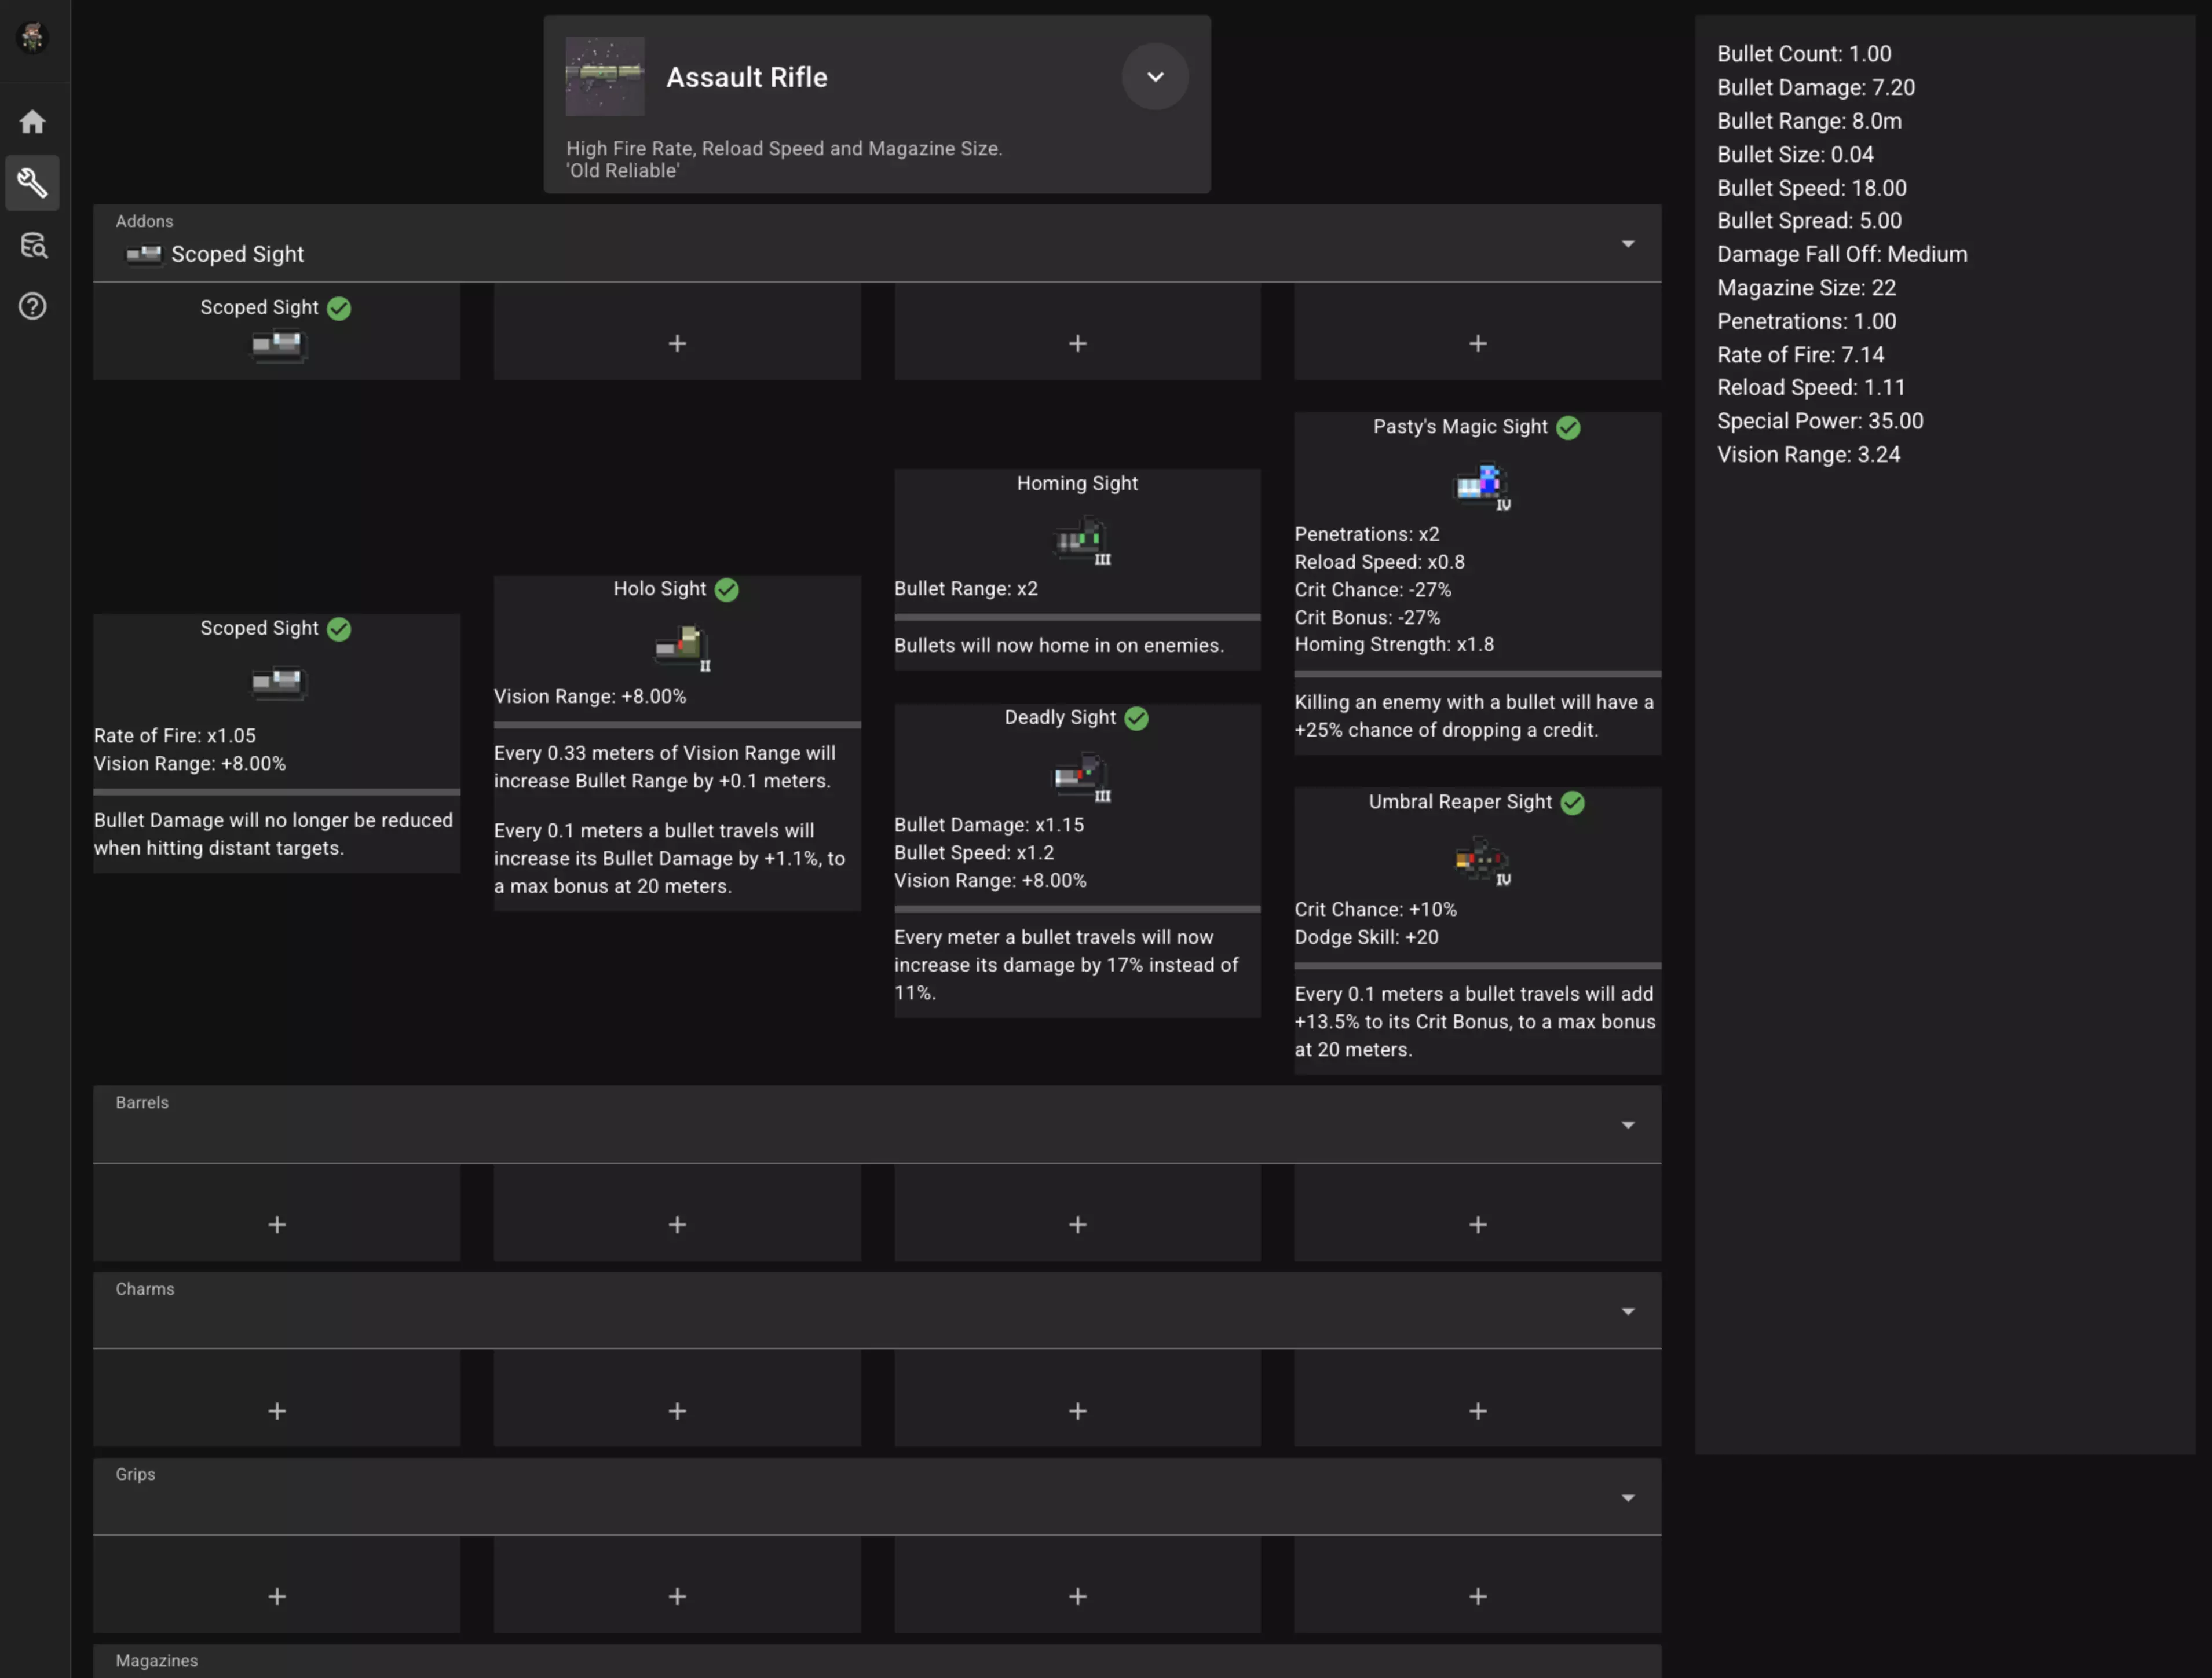Open the Charms dropdown arrow
Viewport: 2212px width, 1678px height.
tap(1627, 1311)
